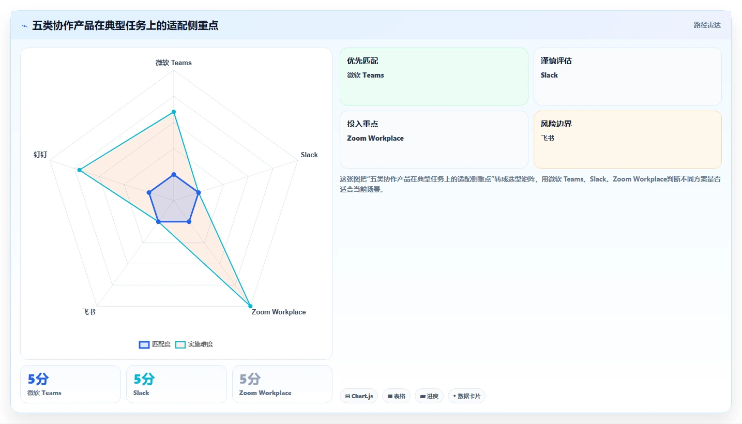742x424 pixels.
Task: Click the Slack axis label on the radar
Action: pyautogui.click(x=309, y=155)
